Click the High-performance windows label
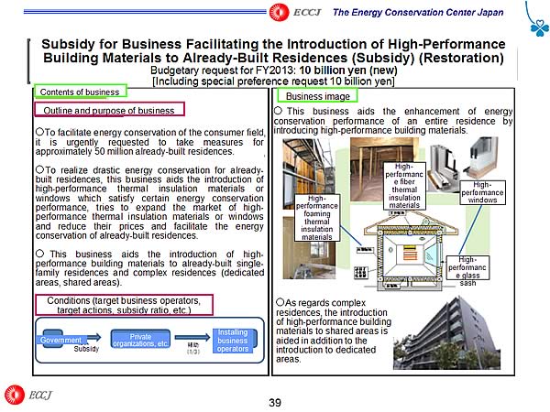 [x=482, y=192]
